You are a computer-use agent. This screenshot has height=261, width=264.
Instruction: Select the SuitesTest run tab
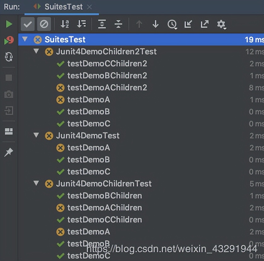(63, 7)
